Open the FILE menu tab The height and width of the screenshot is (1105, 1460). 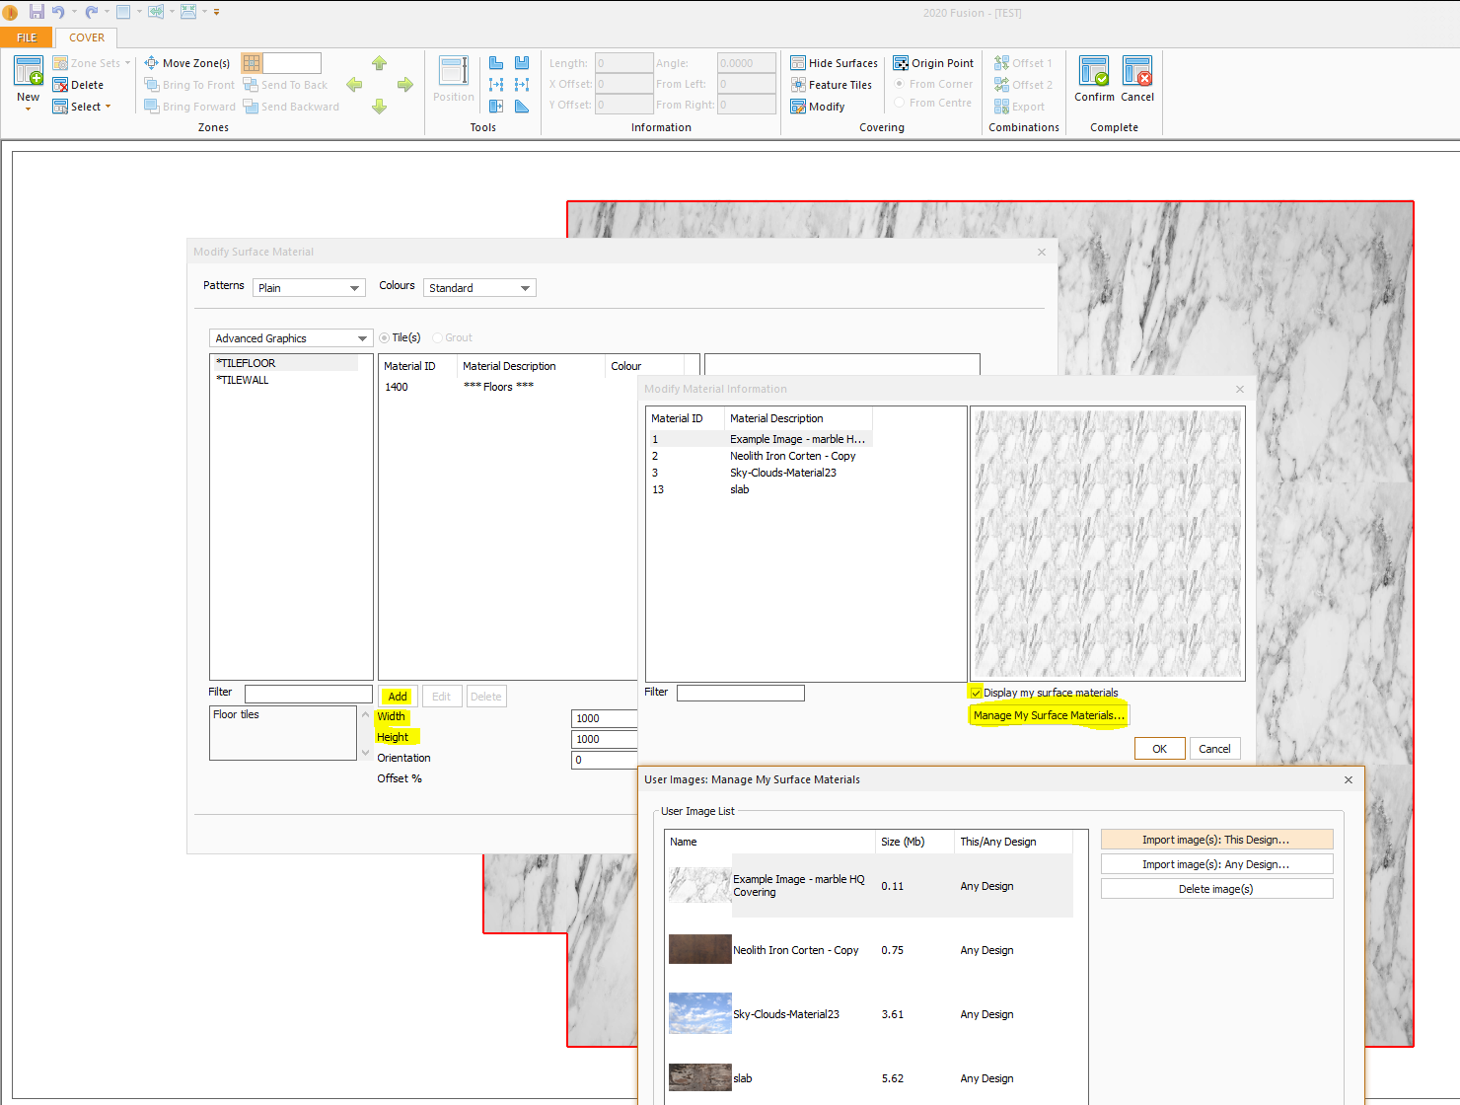[x=27, y=37]
